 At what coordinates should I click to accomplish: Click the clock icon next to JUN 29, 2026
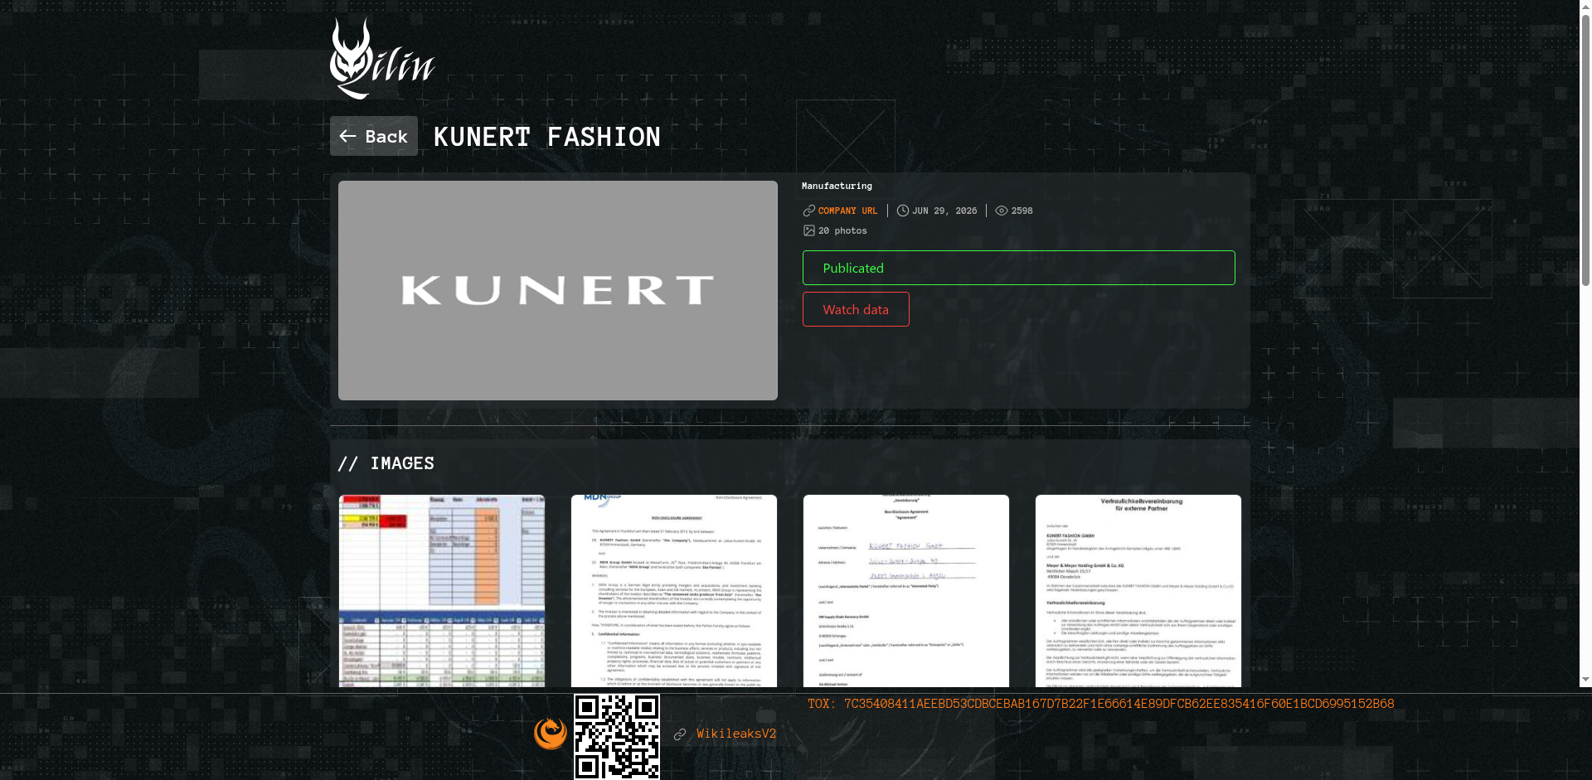pos(903,211)
